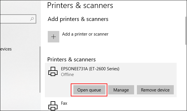Viewport: 187px width, 111px height.
Task: Click the main page vertical scrollbar
Action: (x=186, y=31)
